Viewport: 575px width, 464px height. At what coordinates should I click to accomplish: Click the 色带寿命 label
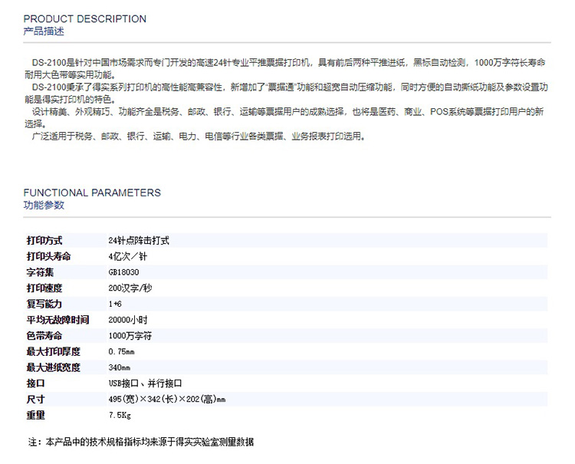(x=44, y=336)
